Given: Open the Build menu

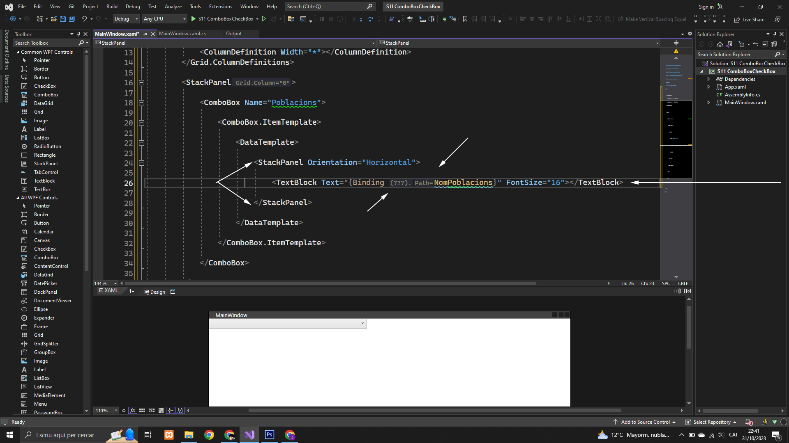Looking at the screenshot, I should tap(112, 7).
